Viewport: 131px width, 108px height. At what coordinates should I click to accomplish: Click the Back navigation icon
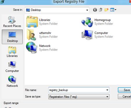coord(95,10)
